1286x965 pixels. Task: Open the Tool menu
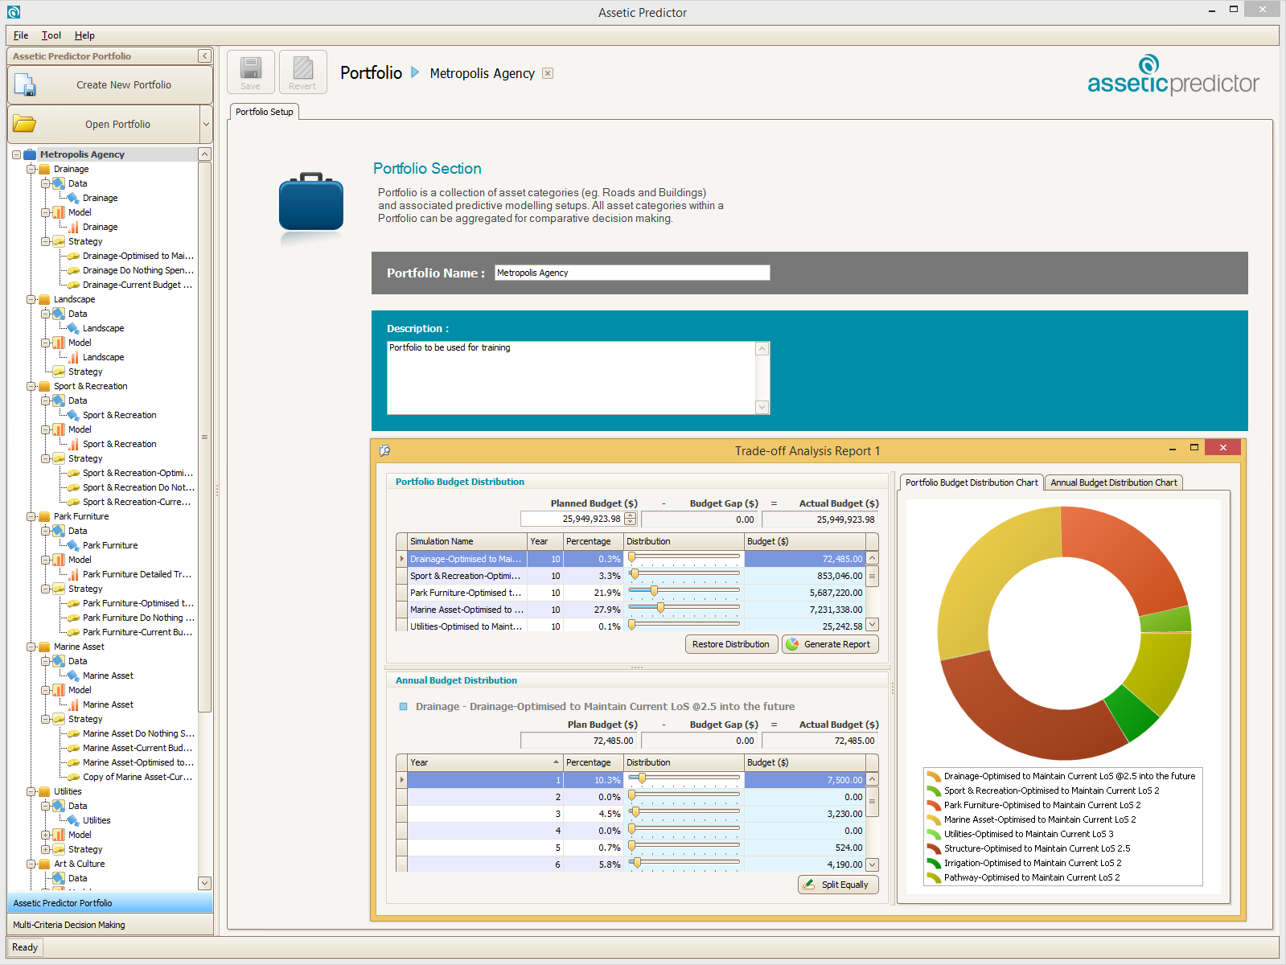[x=51, y=35]
